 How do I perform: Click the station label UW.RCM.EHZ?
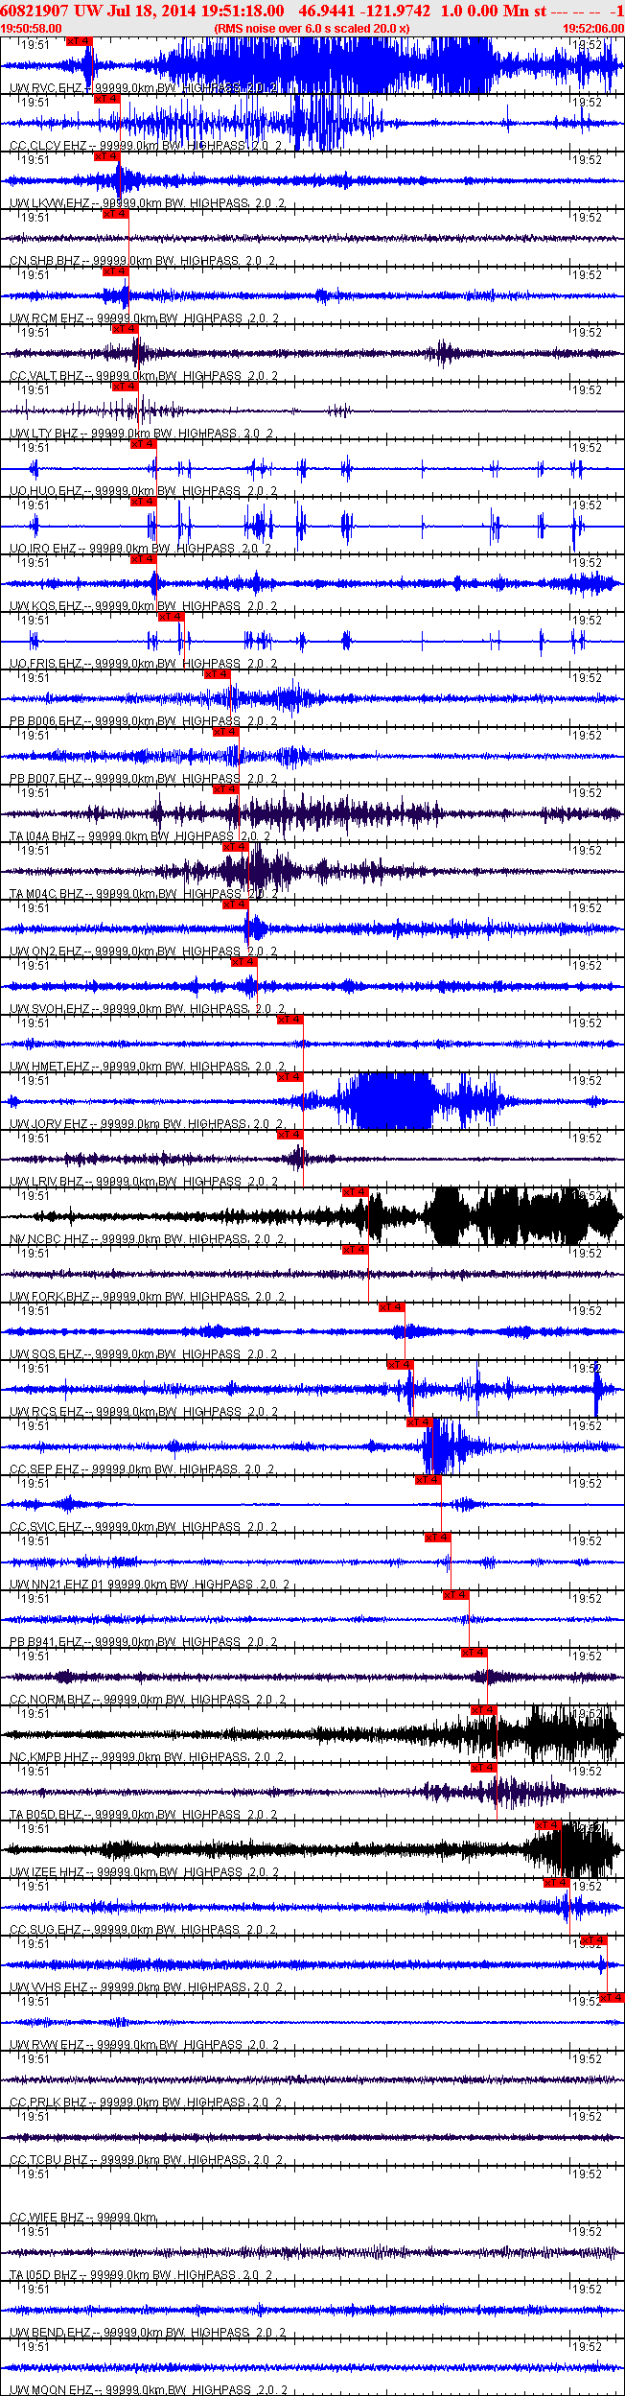coord(47,318)
